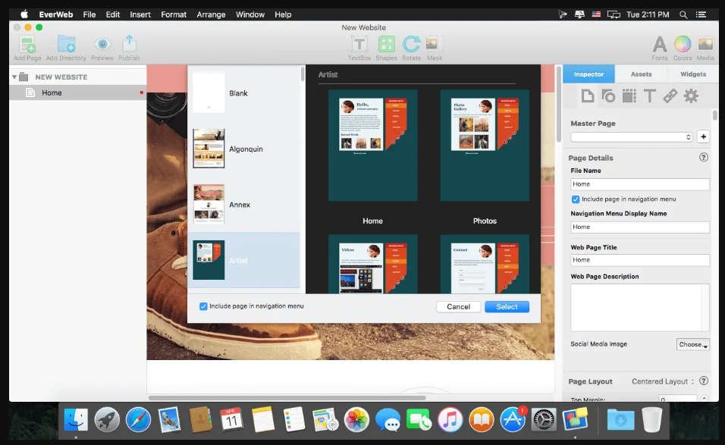The height and width of the screenshot is (445, 725).
Task: Open Photos from the dock
Action: coord(356,419)
